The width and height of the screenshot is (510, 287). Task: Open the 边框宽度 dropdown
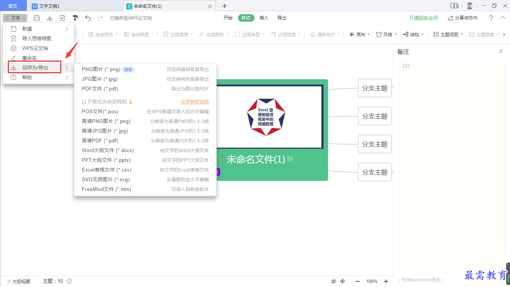178,34
